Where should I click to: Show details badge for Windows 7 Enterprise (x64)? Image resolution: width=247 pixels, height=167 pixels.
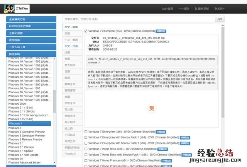(x=161, y=31)
